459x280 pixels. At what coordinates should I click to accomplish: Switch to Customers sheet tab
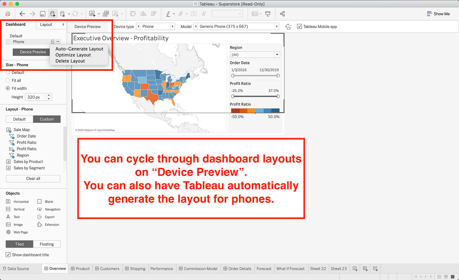point(107,269)
